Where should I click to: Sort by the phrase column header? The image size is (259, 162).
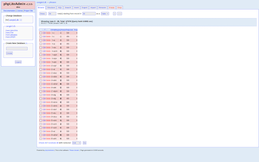(x=63, y=30)
